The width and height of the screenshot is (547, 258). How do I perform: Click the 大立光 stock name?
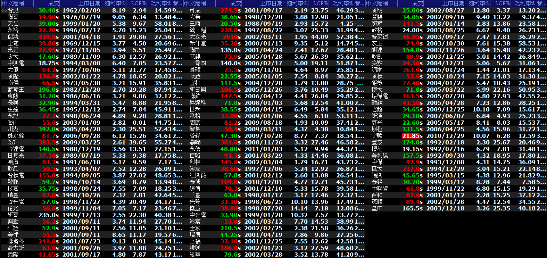(x=198, y=37)
